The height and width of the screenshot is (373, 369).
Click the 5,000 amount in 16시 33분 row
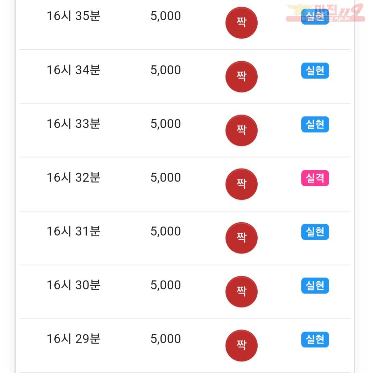pos(166,124)
